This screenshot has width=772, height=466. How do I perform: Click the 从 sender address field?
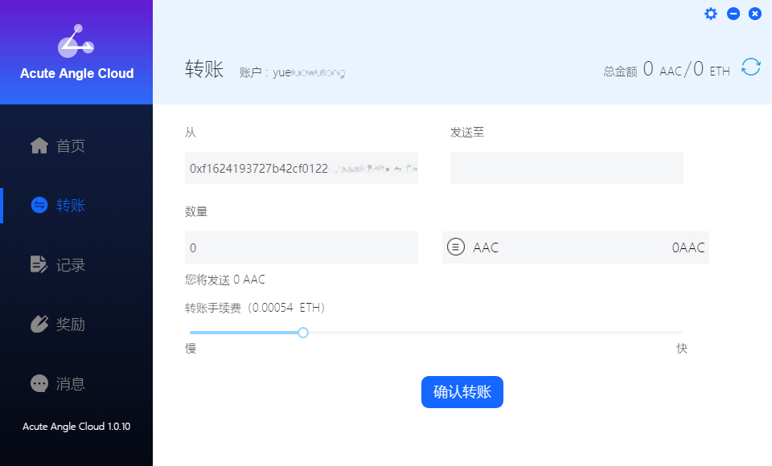click(302, 168)
